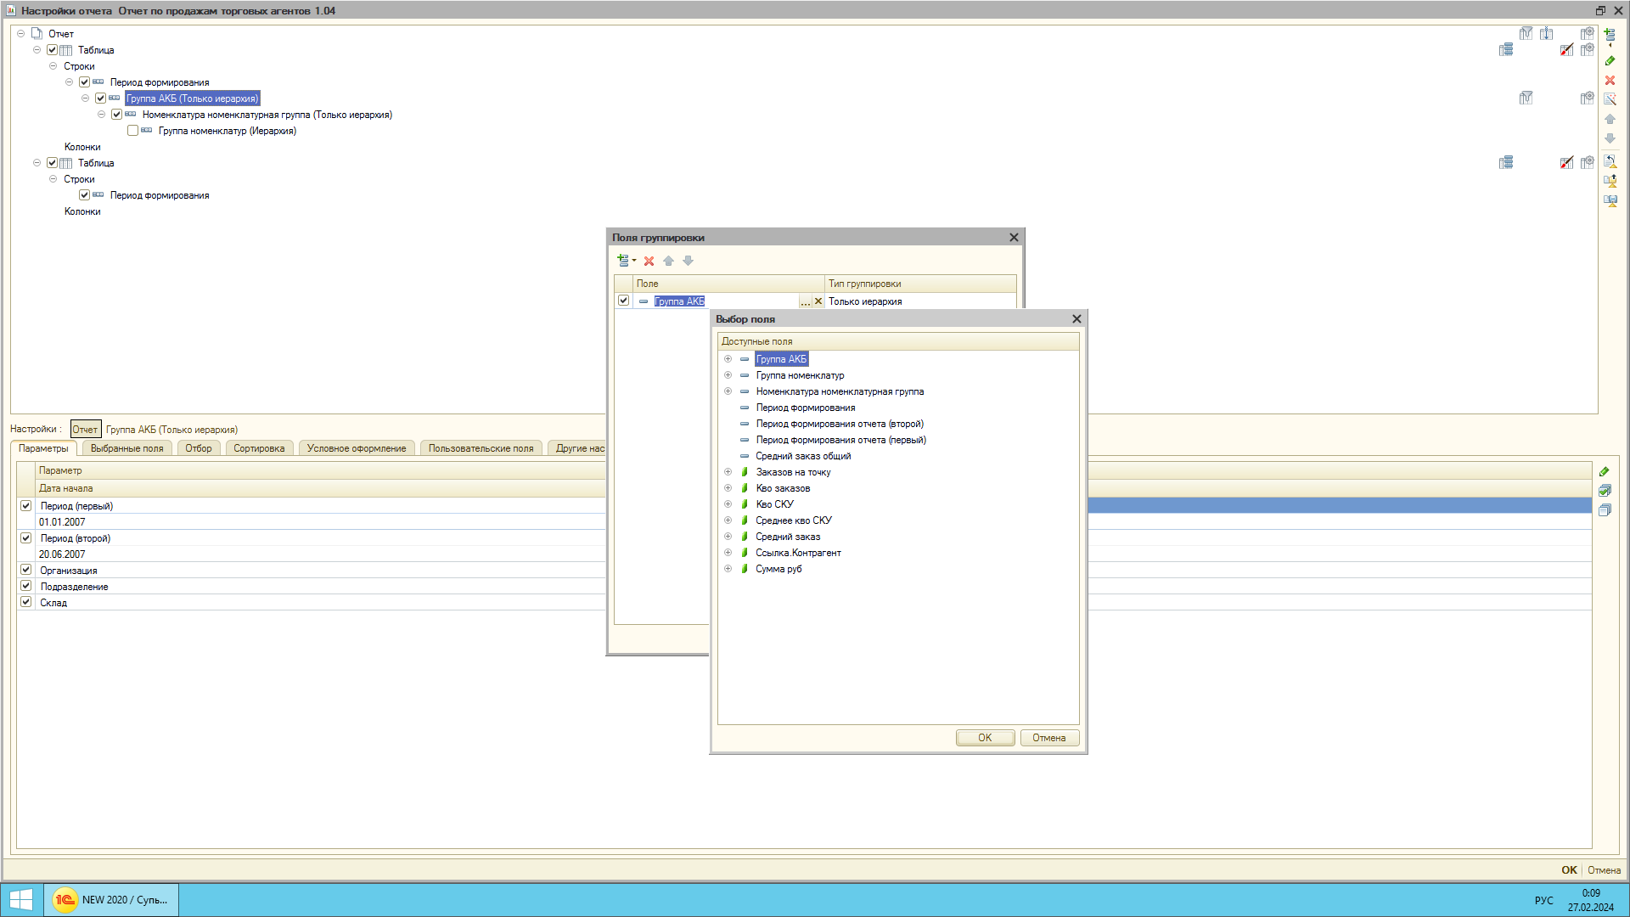Click the ellipsis choose button in the Группа АКБ field

[805, 301]
